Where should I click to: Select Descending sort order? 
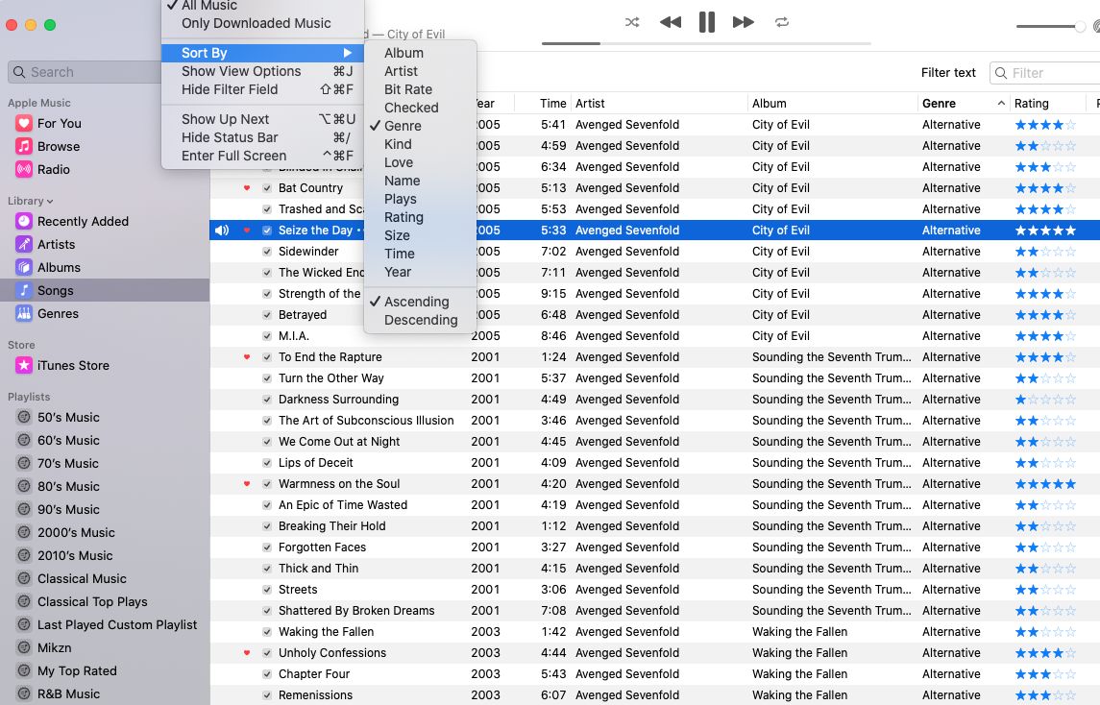pyautogui.click(x=420, y=320)
